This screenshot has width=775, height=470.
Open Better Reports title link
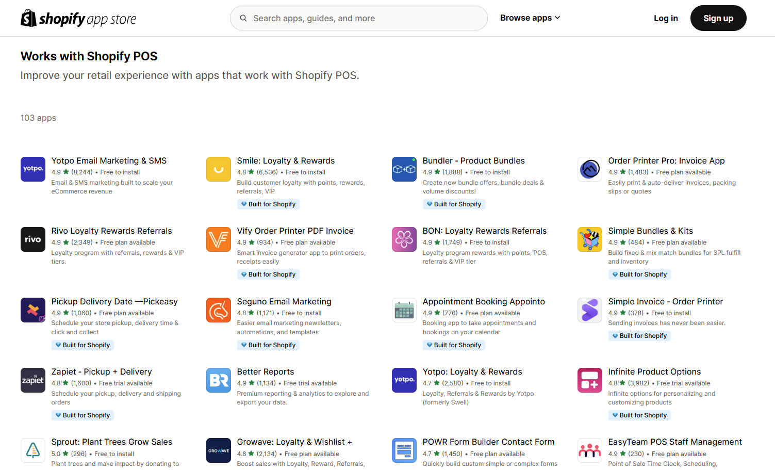pos(266,371)
